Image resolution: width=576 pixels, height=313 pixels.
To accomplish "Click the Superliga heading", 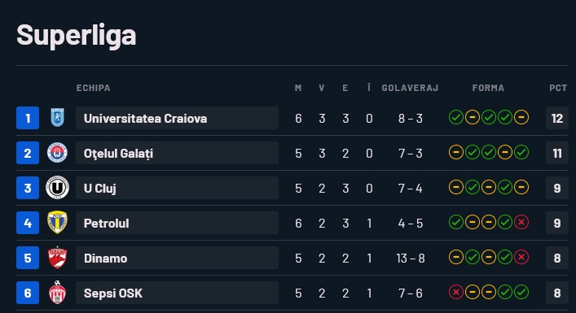I will click(x=77, y=36).
